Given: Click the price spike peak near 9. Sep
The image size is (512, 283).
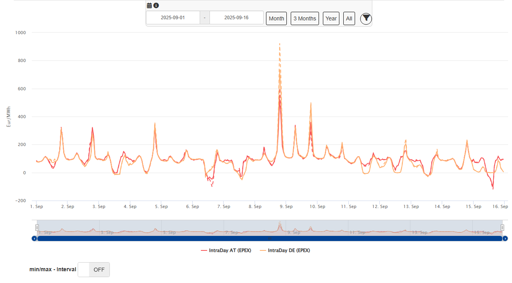Looking at the screenshot, I should [x=279, y=44].
